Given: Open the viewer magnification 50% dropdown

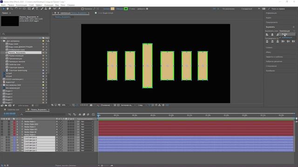Looking at the screenshot, I should tap(66, 105).
